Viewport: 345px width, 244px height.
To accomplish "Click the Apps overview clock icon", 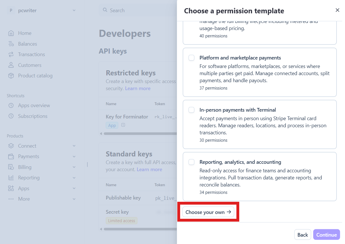I will 11,105.
